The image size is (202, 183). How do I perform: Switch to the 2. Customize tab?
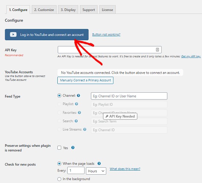(44, 10)
